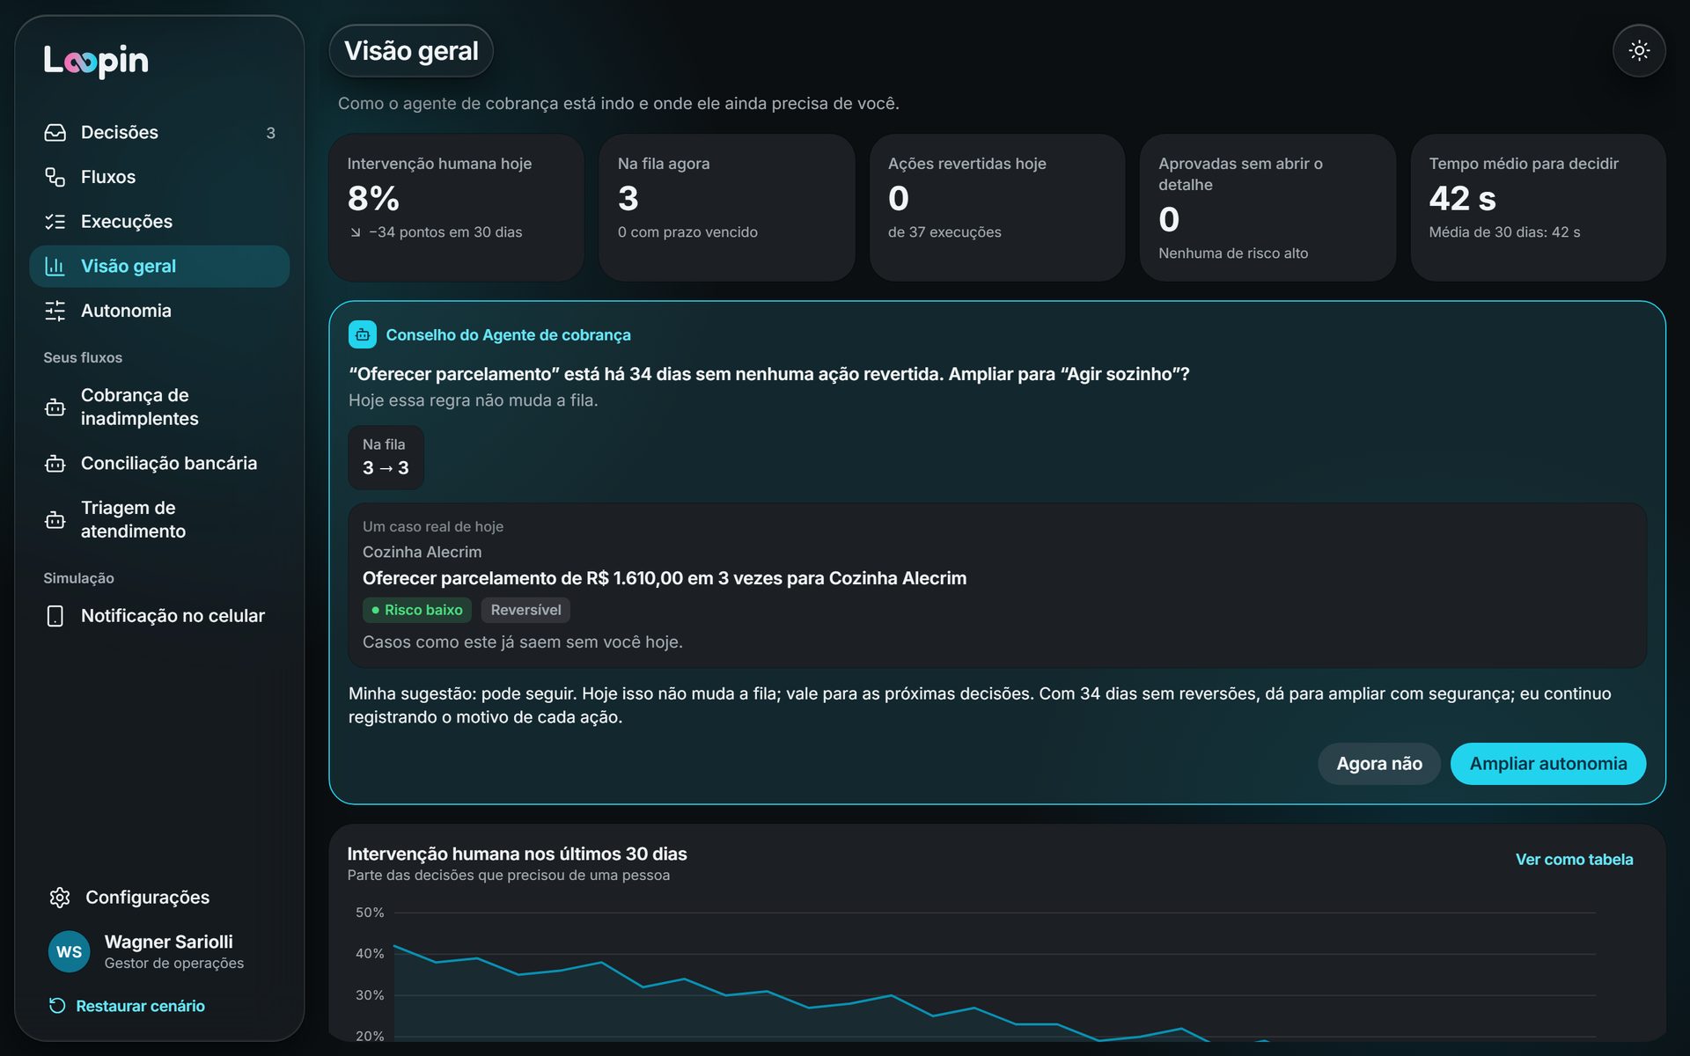Click the Conselho do Agente robot icon
The height and width of the screenshot is (1056, 1690).
363,335
